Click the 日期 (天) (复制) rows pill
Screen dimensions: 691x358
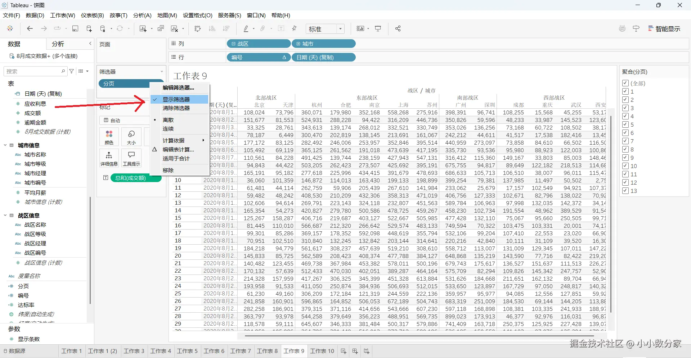[323, 57]
